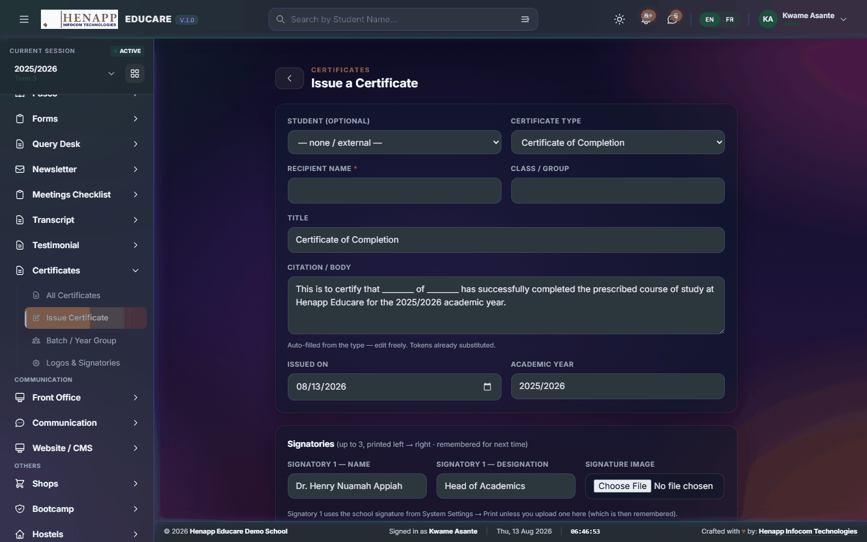Click the Front Office monitor icon
This screenshot has width=867, height=542.
coord(20,397)
